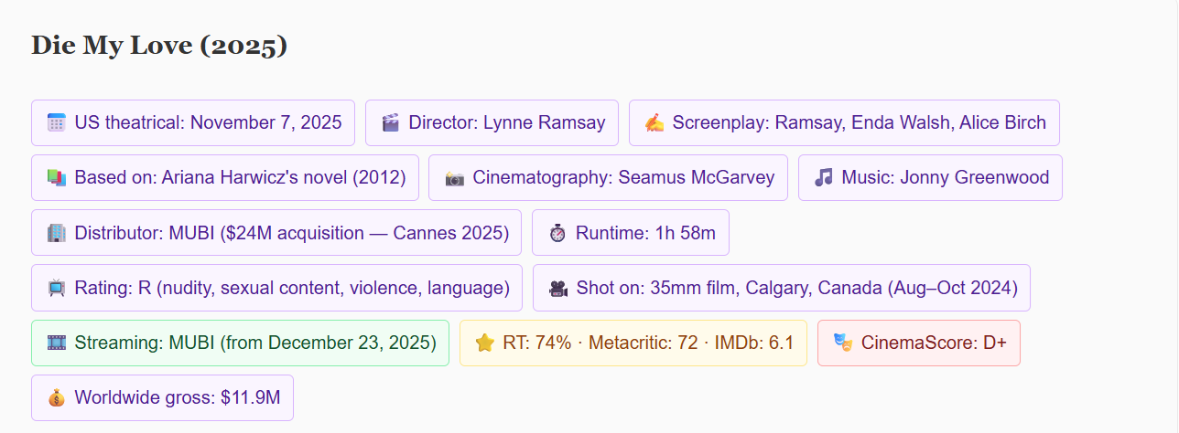The width and height of the screenshot is (1179, 433).
Task: Click the Die My Love (2025) heading
Action: point(159,46)
